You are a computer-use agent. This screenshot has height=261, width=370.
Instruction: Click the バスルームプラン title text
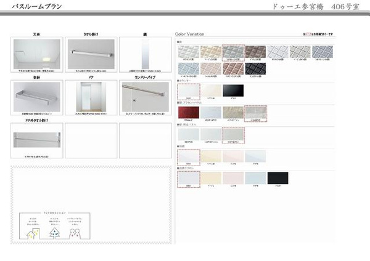coord(36,6)
